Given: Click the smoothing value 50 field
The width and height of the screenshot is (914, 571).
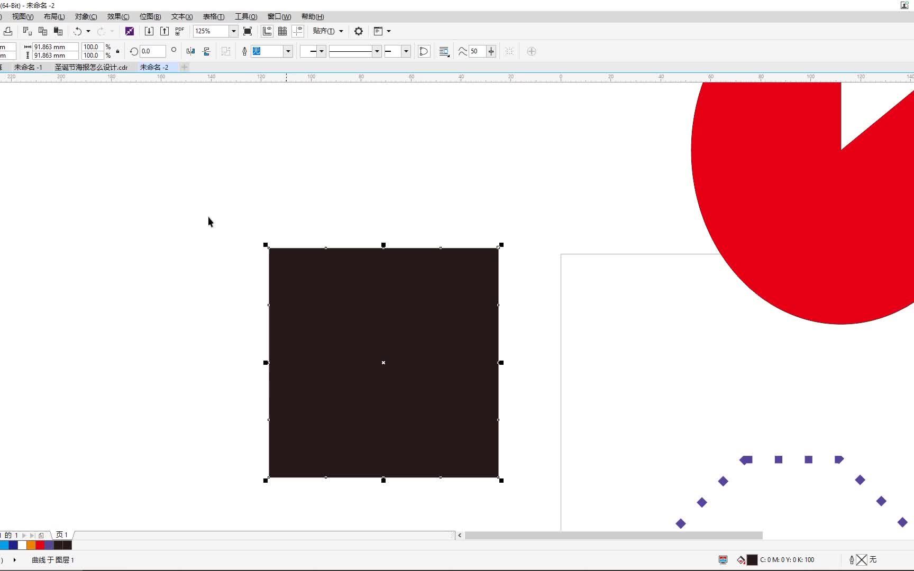Looking at the screenshot, I should coord(478,51).
